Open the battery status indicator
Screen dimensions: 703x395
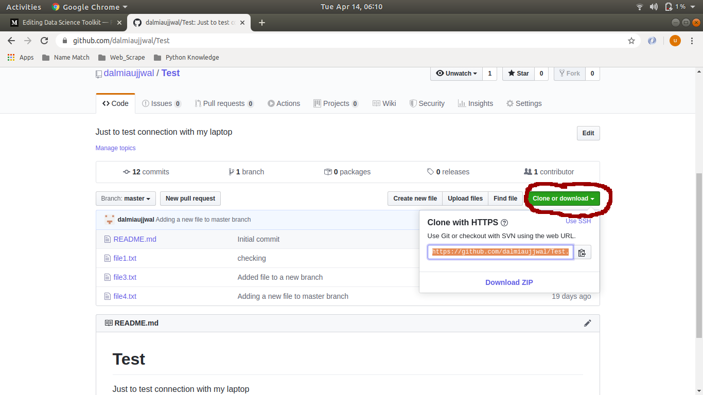pyautogui.click(x=675, y=7)
